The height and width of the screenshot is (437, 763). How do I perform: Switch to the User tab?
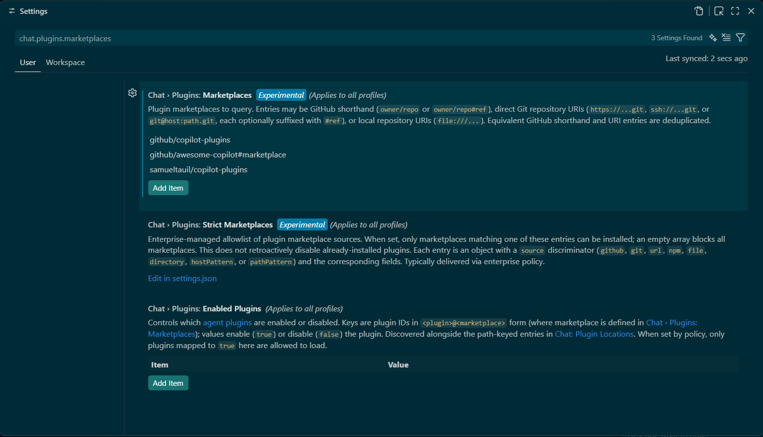point(28,63)
